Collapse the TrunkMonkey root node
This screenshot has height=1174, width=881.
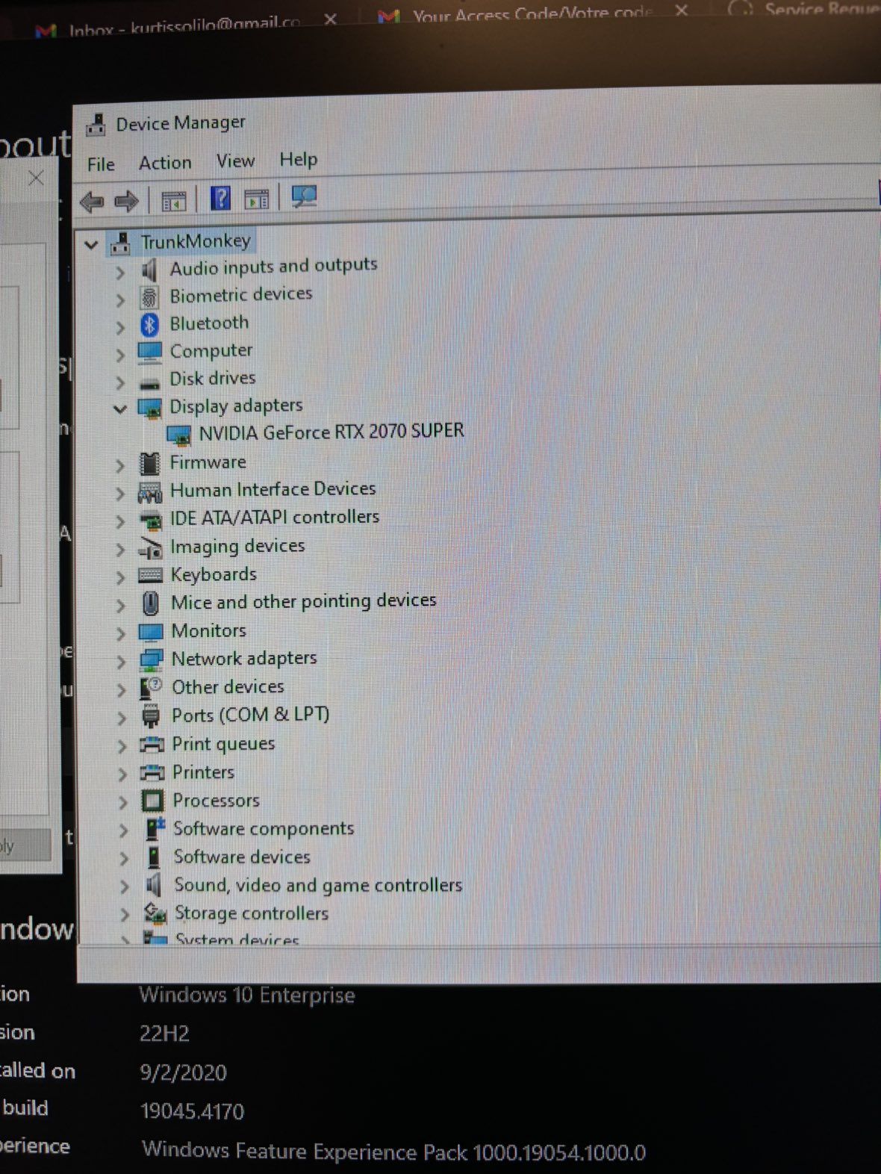pyautogui.click(x=91, y=244)
